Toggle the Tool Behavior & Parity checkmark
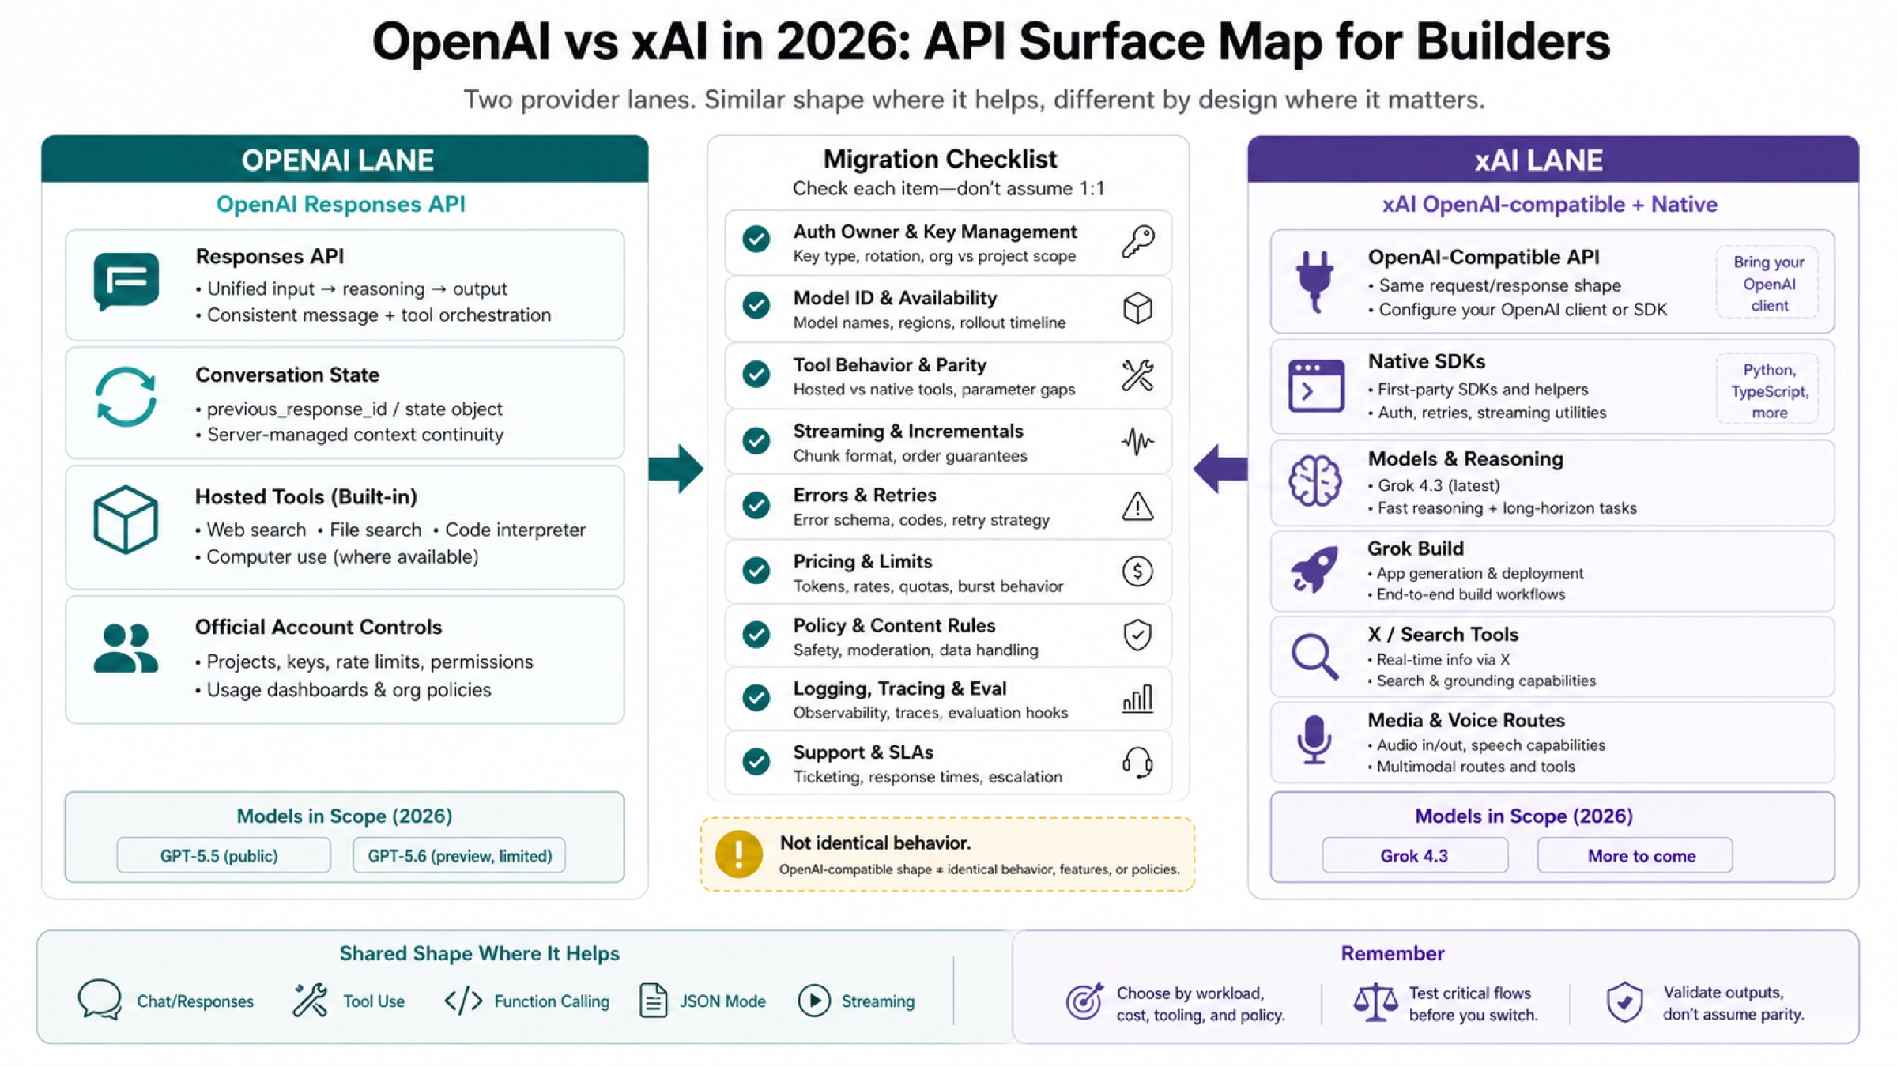This screenshot has width=1897, height=1067. (756, 374)
